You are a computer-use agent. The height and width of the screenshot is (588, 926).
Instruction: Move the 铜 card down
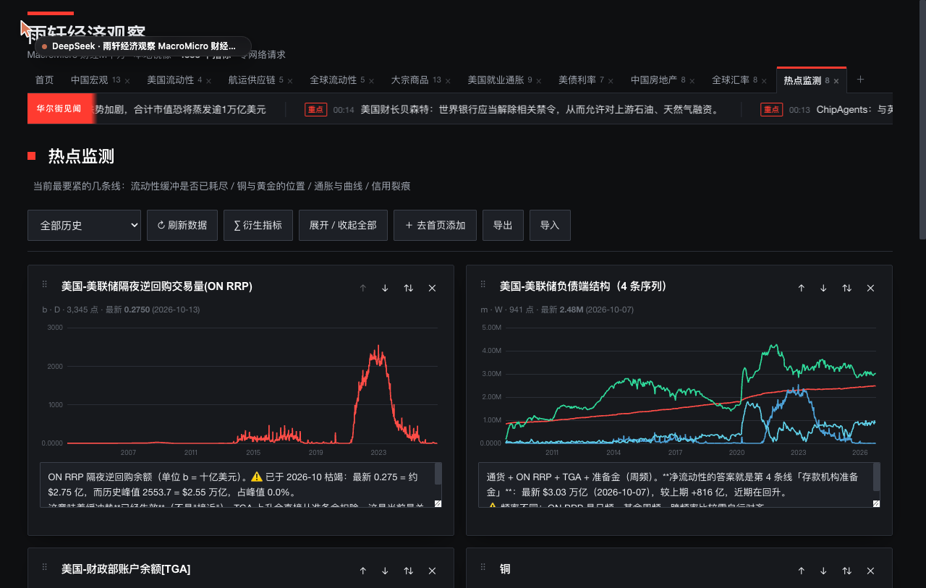point(823,571)
